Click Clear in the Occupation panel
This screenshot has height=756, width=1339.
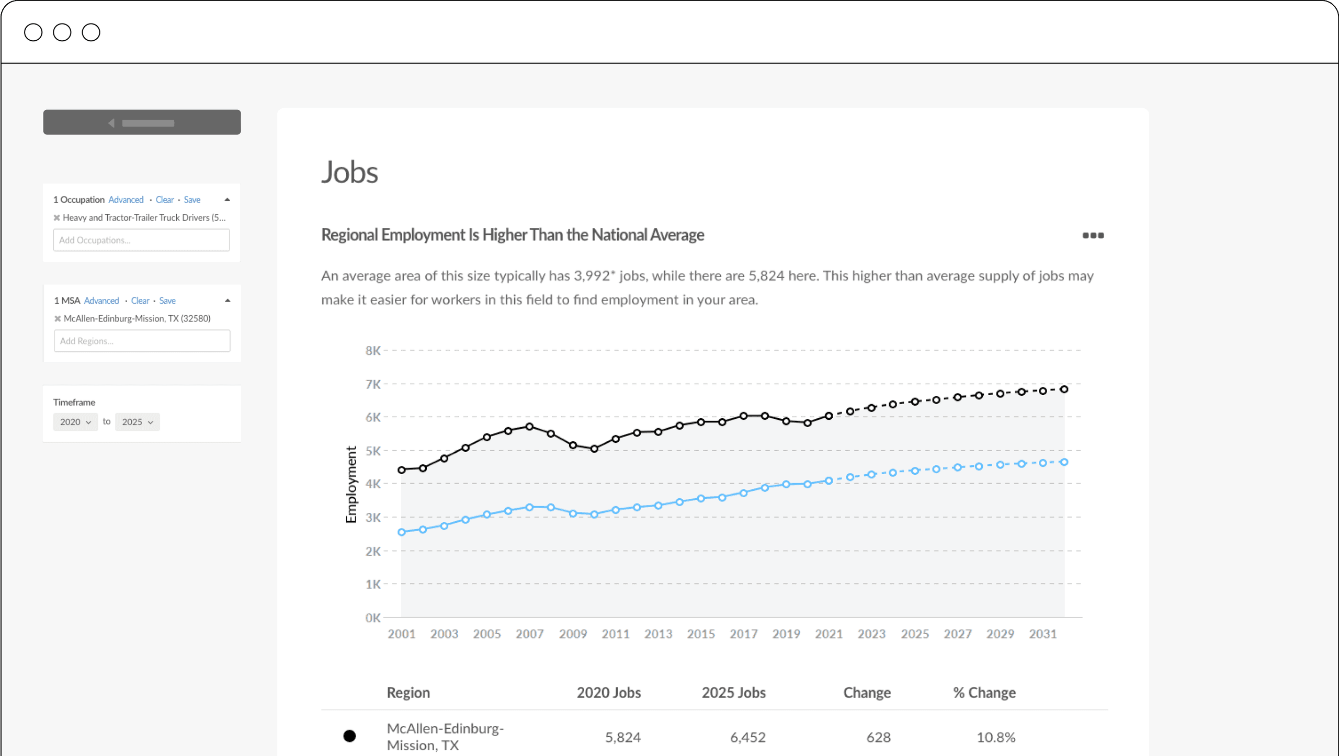pyautogui.click(x=164, y=200)
